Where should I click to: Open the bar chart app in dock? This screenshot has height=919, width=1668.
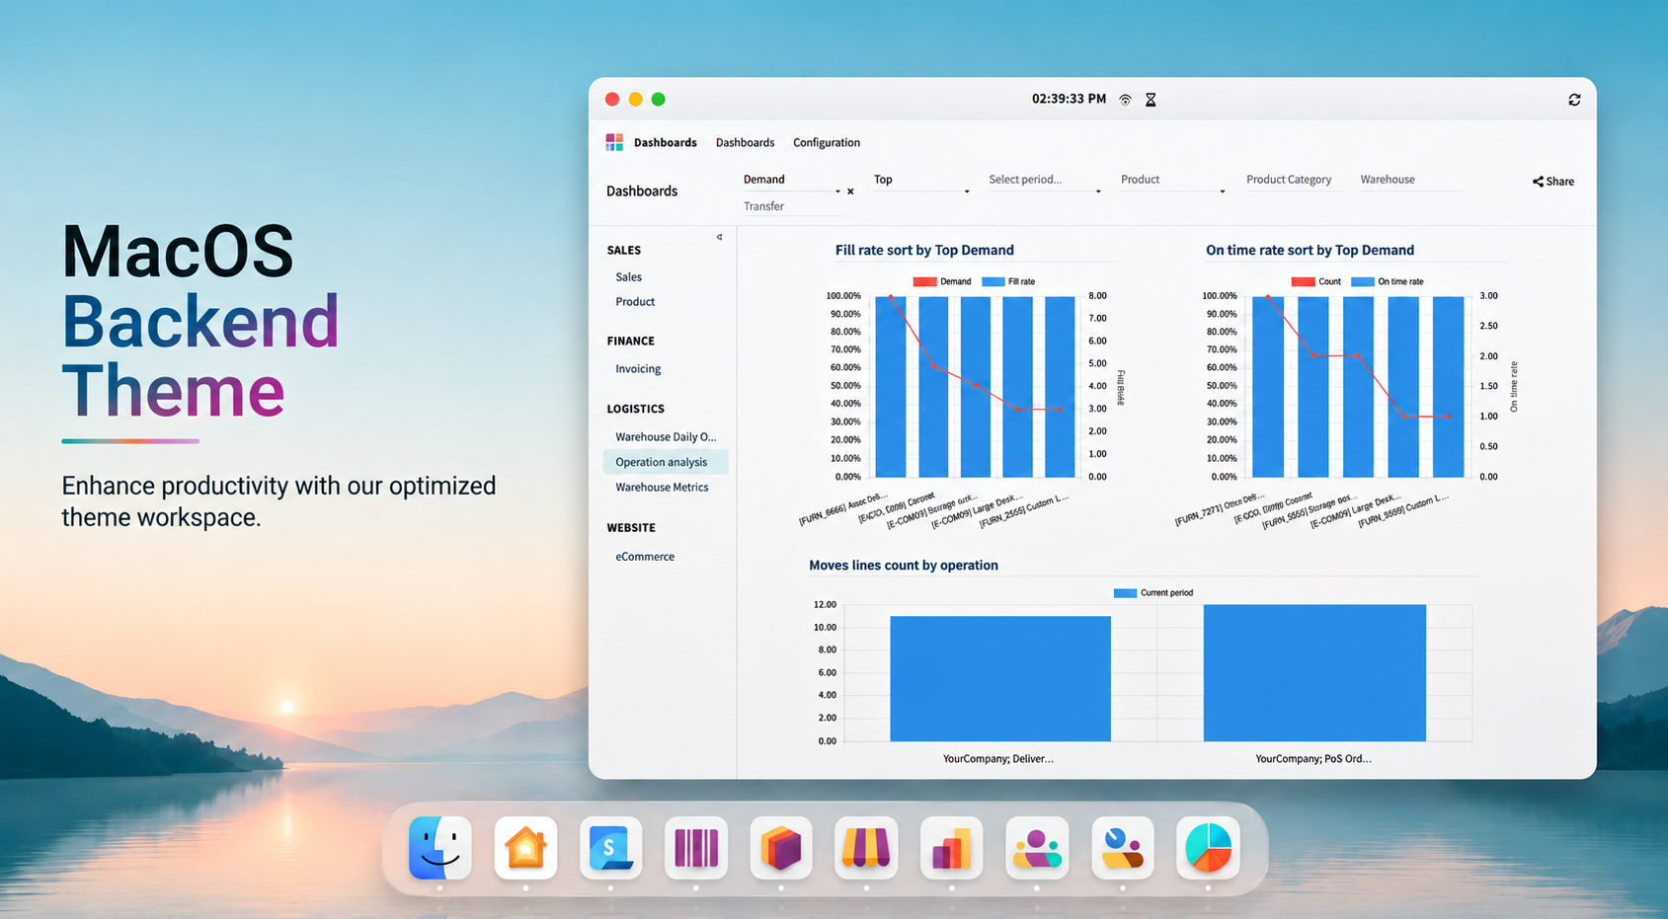click(x=951, y=847)
